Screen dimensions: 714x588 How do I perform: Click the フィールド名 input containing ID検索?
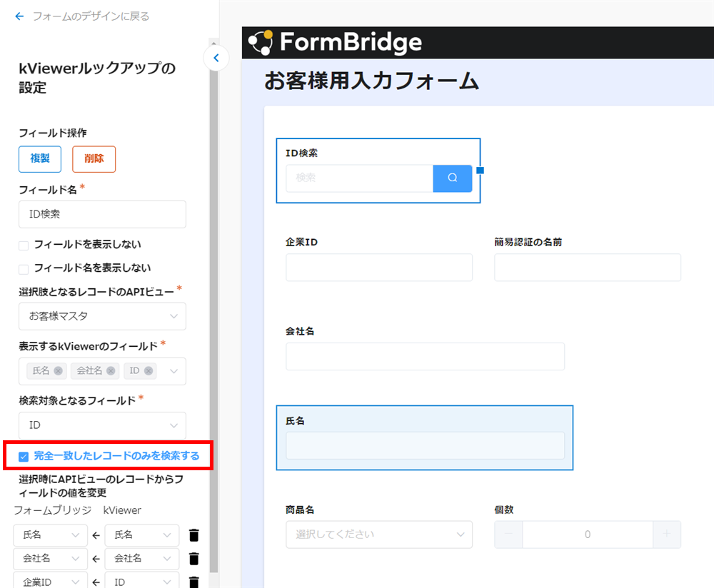pyautogui.click(x=102, y=214)
